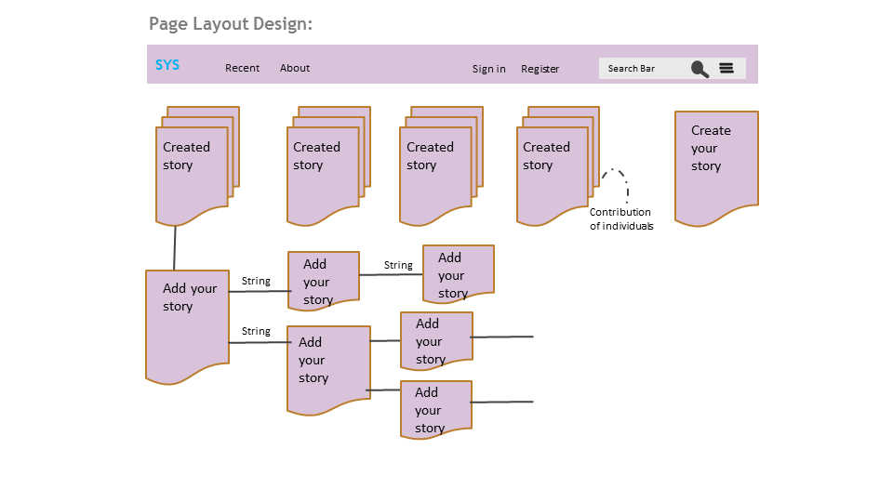This screenshot has width=893, height=502.
Task: Click the search magnifier icon
Action: click(x=700, y=69)
